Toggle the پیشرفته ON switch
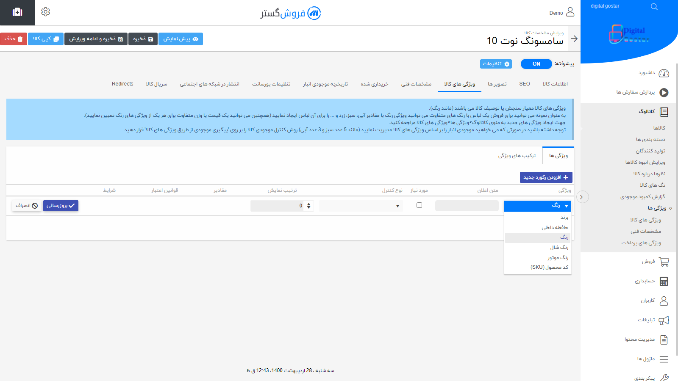 click(536, 64)
